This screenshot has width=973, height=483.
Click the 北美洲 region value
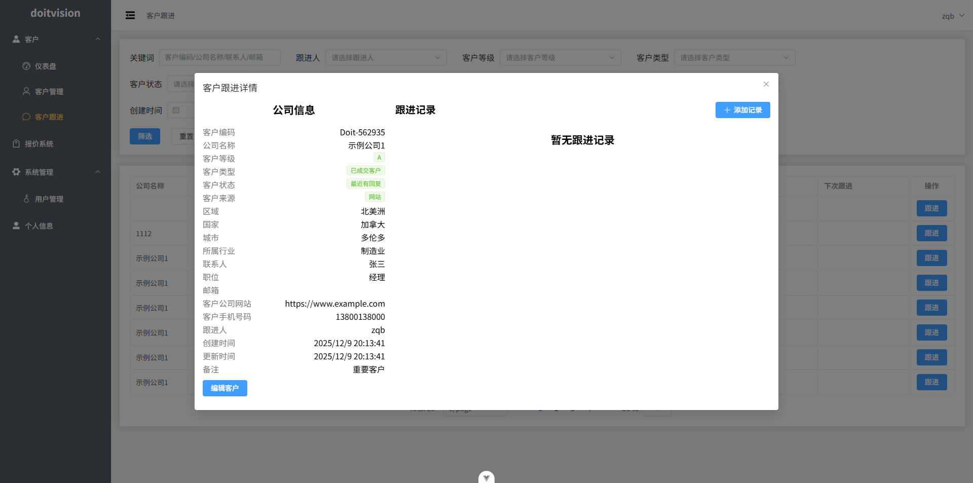(372, 211)
